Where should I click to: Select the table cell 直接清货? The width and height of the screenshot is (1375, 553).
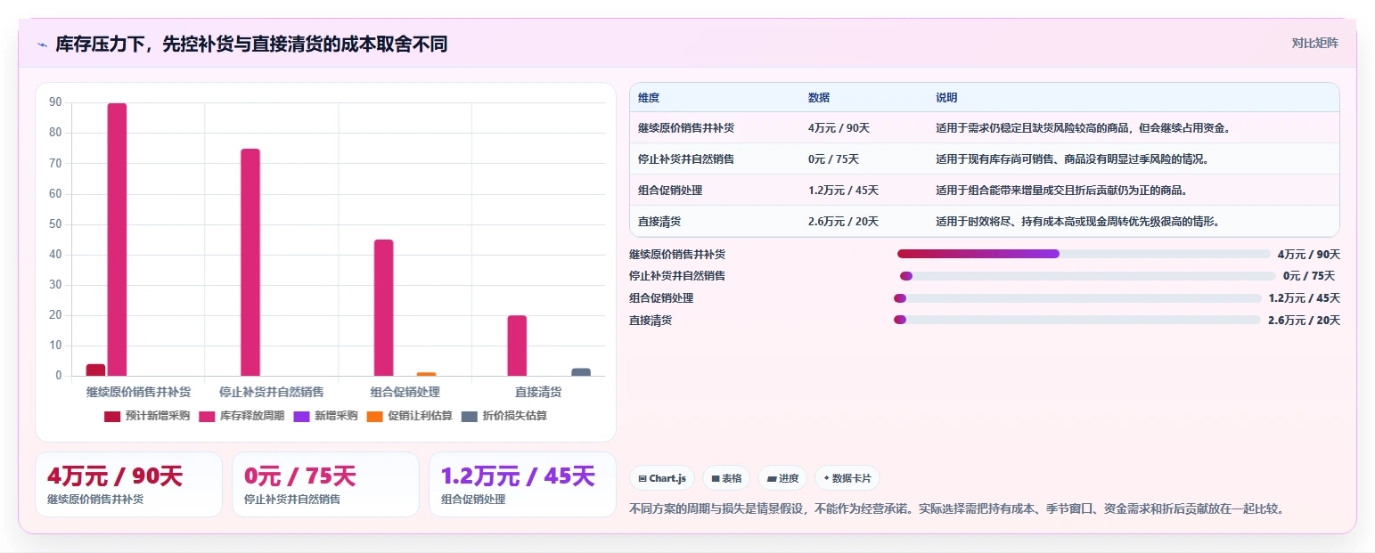[x=659, y=222]
